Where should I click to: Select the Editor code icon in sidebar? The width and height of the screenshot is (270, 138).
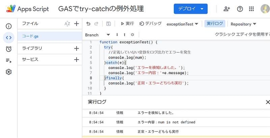tap(8, 37)
